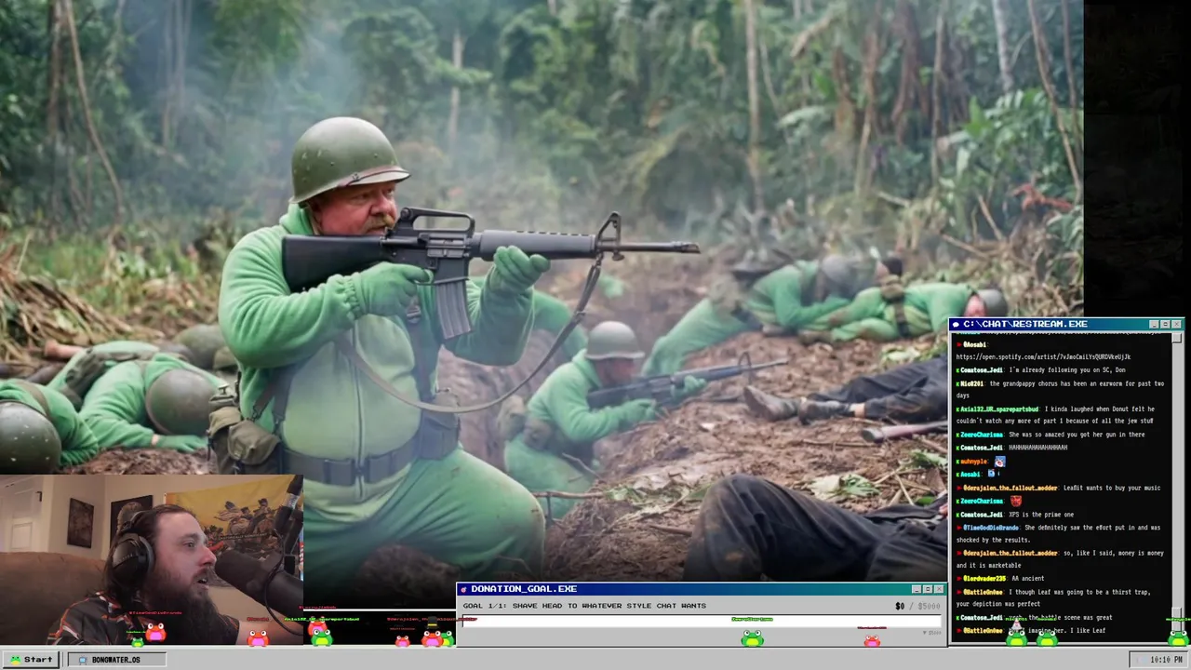Screen dimensions: 1191x670
Task: Maximize the RESTREAM.EXE chat window
Action: click(x=1165, y=324)
